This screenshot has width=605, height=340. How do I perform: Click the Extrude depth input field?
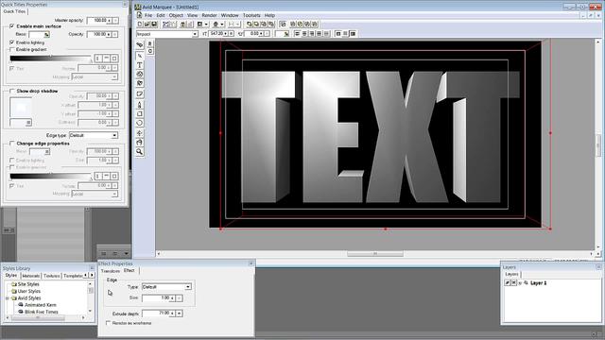156,314
